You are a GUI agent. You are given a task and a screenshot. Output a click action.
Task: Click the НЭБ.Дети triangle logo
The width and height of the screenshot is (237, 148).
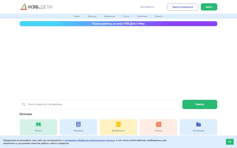(24, 7)
